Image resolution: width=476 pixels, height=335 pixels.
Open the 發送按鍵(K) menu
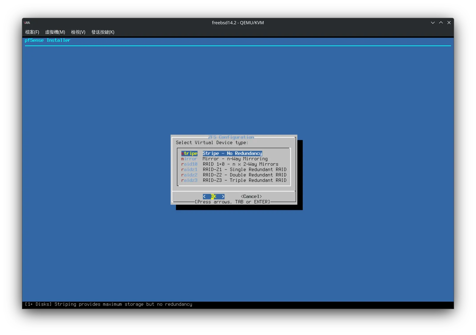coord(103,32)
